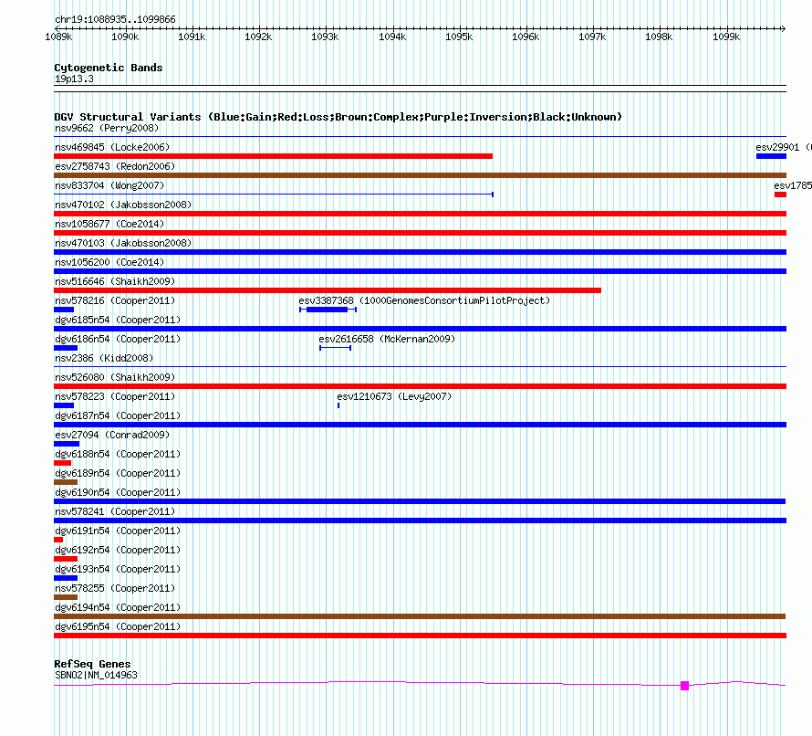Click the small esv1210673 blue marker
This screenshot has height=736, width=812.
[338, 405]
